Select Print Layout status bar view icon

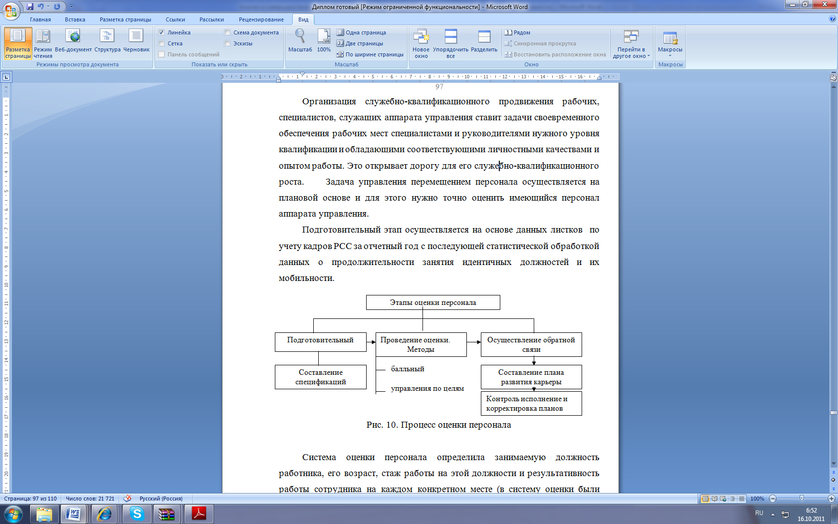point(705,499)
